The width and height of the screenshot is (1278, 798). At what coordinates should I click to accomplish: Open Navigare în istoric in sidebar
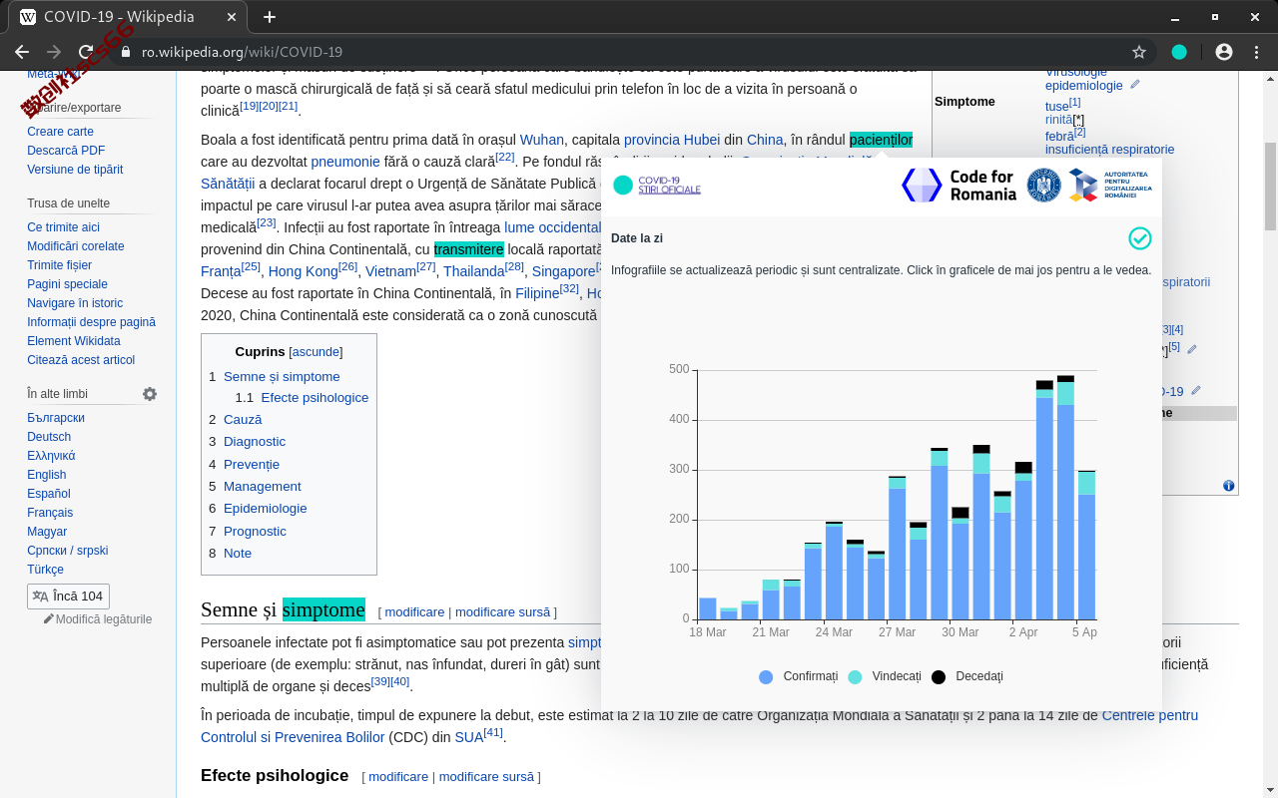click(x=75, y=303)
